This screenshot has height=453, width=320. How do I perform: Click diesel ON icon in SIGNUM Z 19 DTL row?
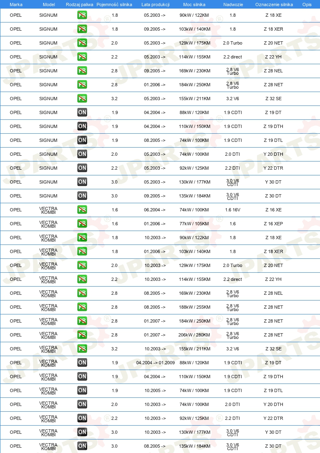click(82, 140)
